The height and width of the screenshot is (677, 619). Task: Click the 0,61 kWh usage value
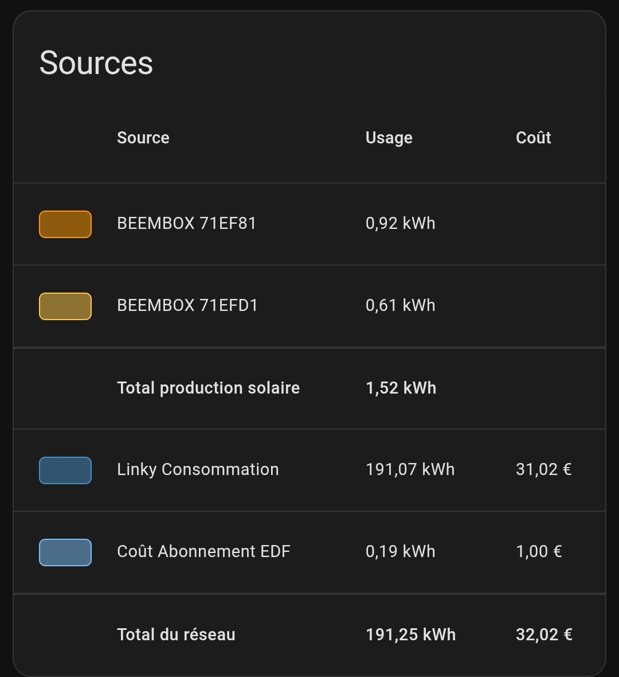[x=400, y=306]
